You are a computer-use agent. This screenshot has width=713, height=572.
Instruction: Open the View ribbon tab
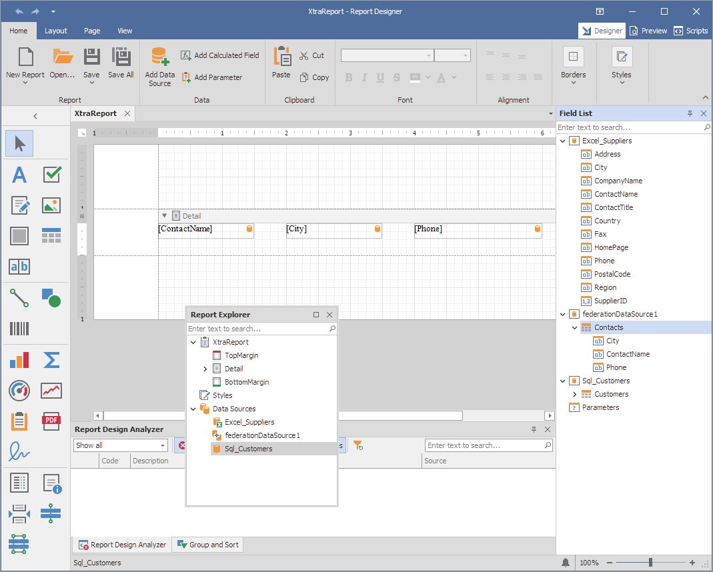125,31
